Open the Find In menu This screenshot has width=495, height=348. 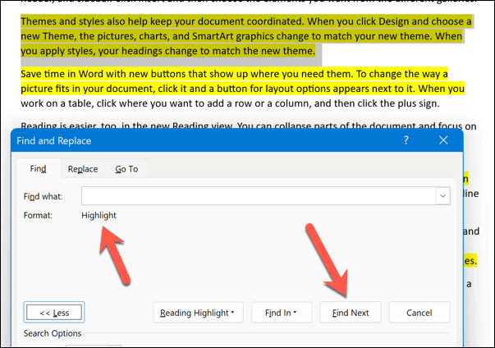[282, 313]
